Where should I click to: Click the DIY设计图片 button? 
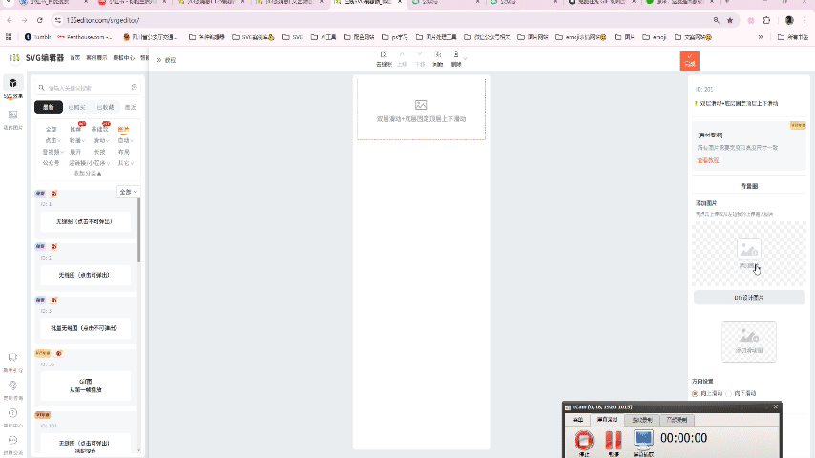748,298
